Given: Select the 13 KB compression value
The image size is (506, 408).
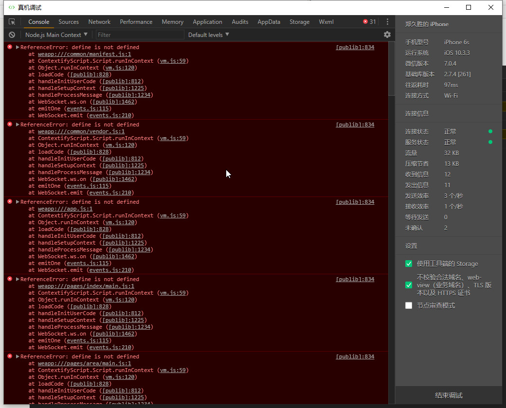Looking at the screenshot, I should [451, 164].
